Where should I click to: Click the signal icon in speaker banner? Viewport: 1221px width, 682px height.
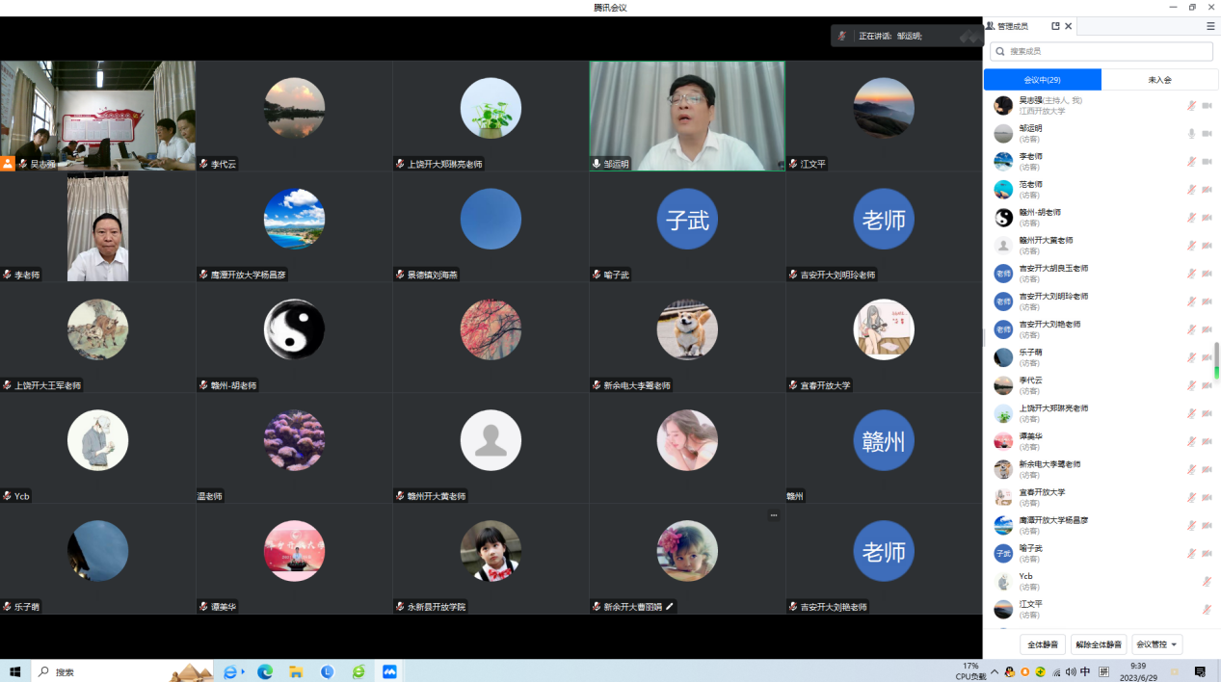pyautogui.click(x=969, y=36)
